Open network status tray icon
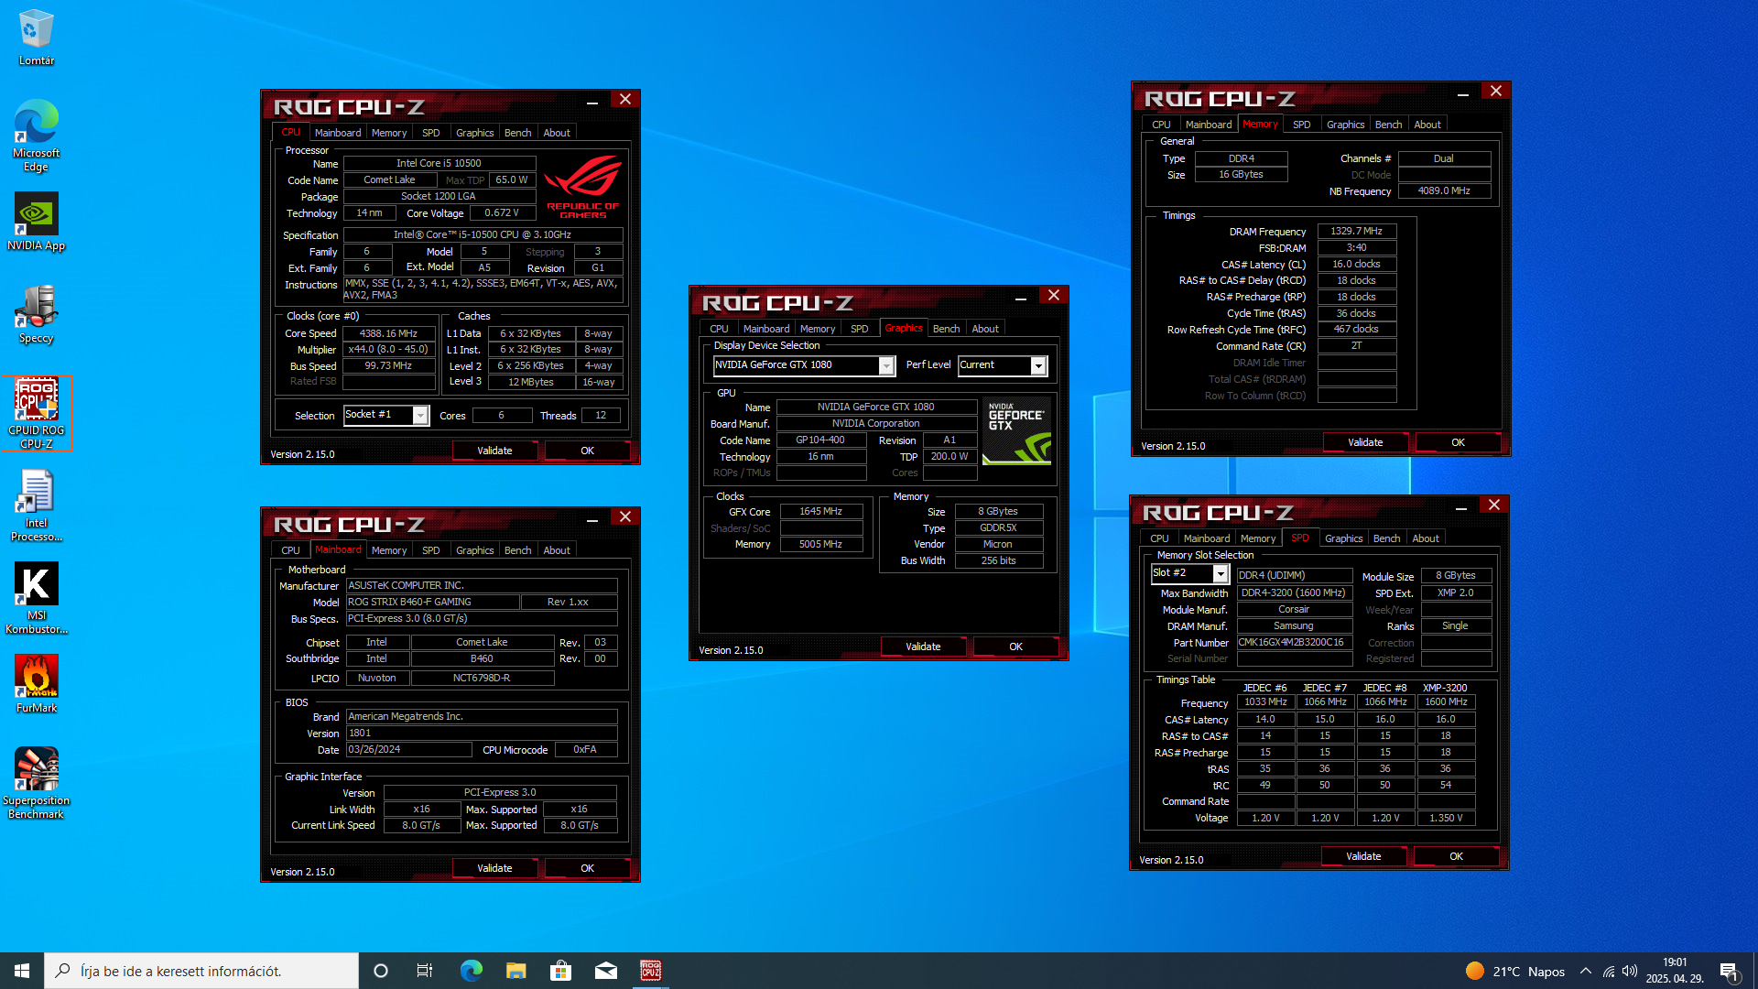Screen dimensions: 1758x989 tap(1609, 972)
